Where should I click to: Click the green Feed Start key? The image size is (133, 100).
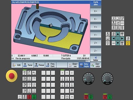coord(110,97)
